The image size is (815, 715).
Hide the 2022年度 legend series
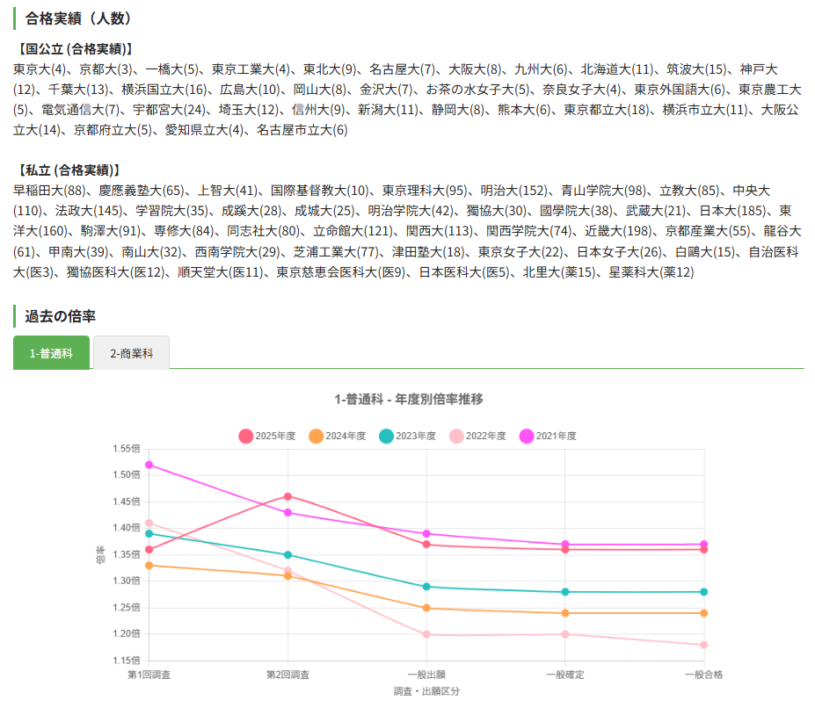477,437
